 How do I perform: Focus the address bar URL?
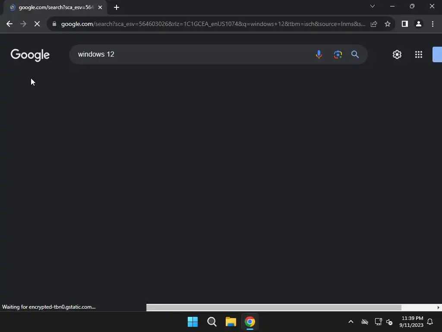213,24
